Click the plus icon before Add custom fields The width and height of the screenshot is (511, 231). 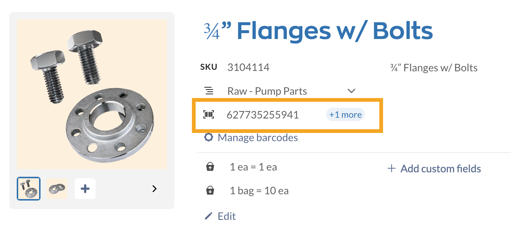click(391, 168)
